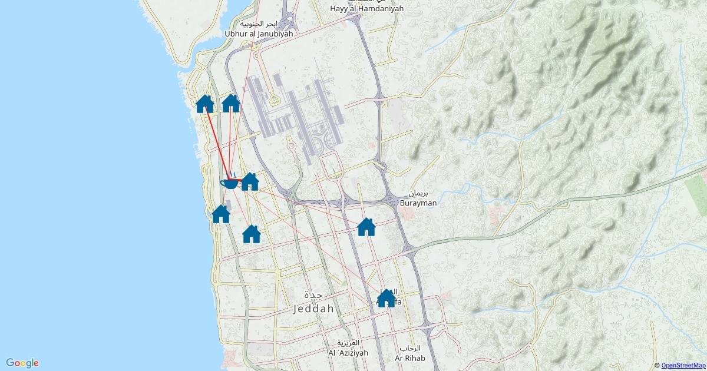This screenshot has width=707, height=371.
Task: Click the coastal house marker southwest of the cup
Action: (221, 214)
